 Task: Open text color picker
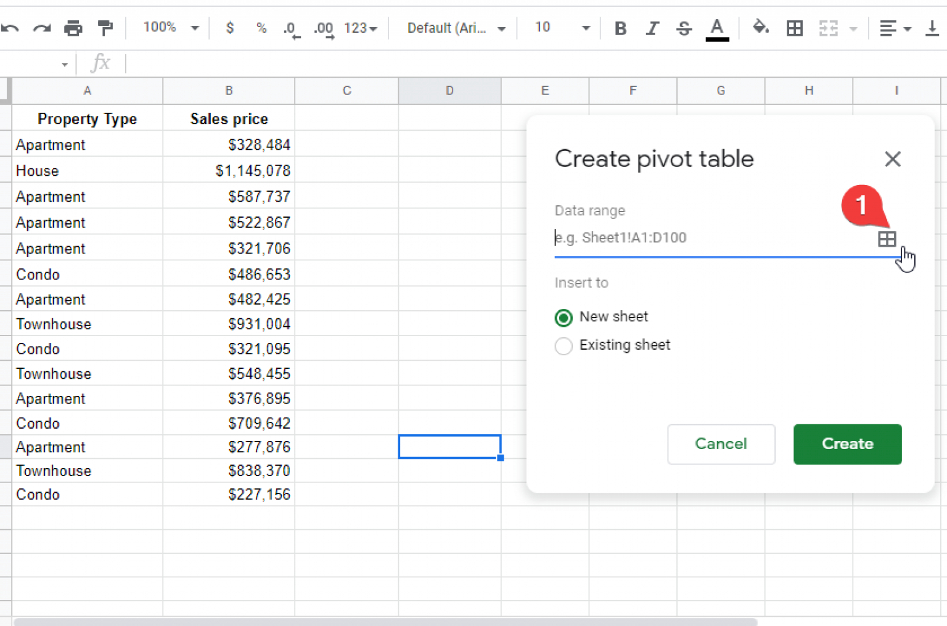click(717, 29)
